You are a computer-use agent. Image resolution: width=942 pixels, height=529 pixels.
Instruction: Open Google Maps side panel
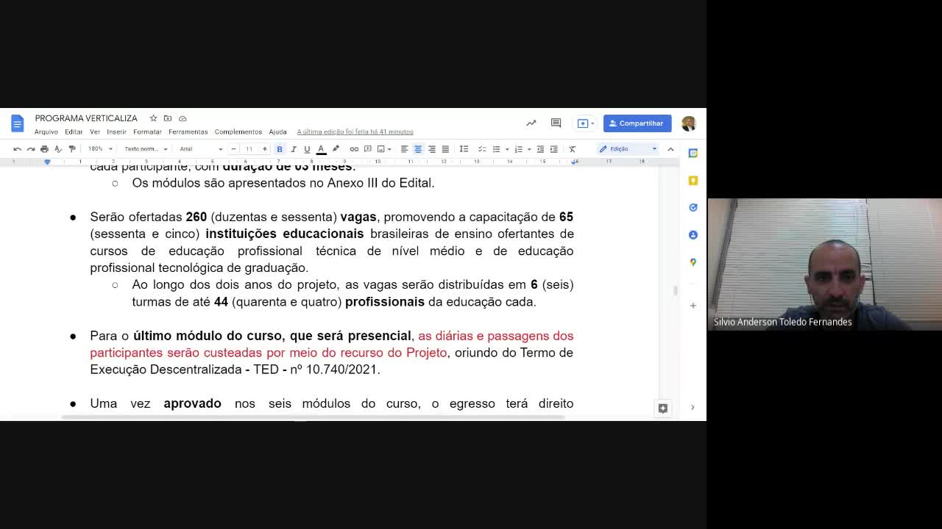click(693, 262)
